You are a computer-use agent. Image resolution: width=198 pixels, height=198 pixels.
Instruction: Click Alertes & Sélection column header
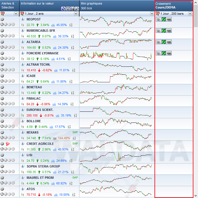[x=10, y=6]
